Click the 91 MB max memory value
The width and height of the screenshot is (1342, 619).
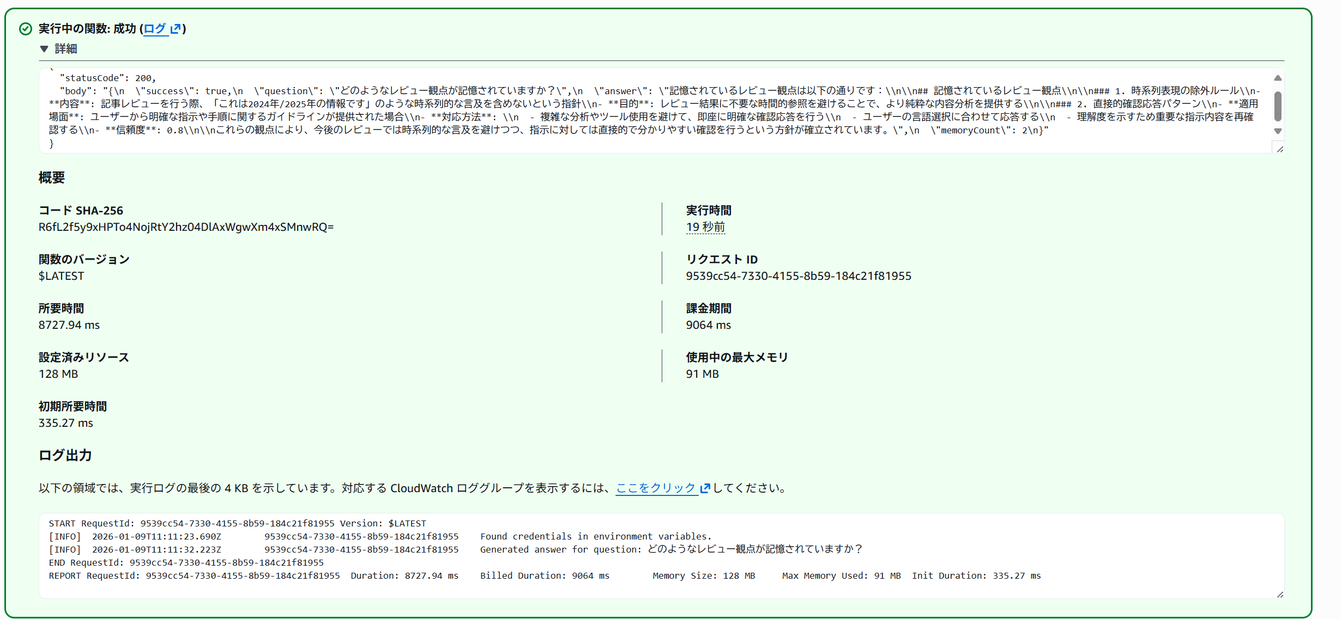coord(702,374)
